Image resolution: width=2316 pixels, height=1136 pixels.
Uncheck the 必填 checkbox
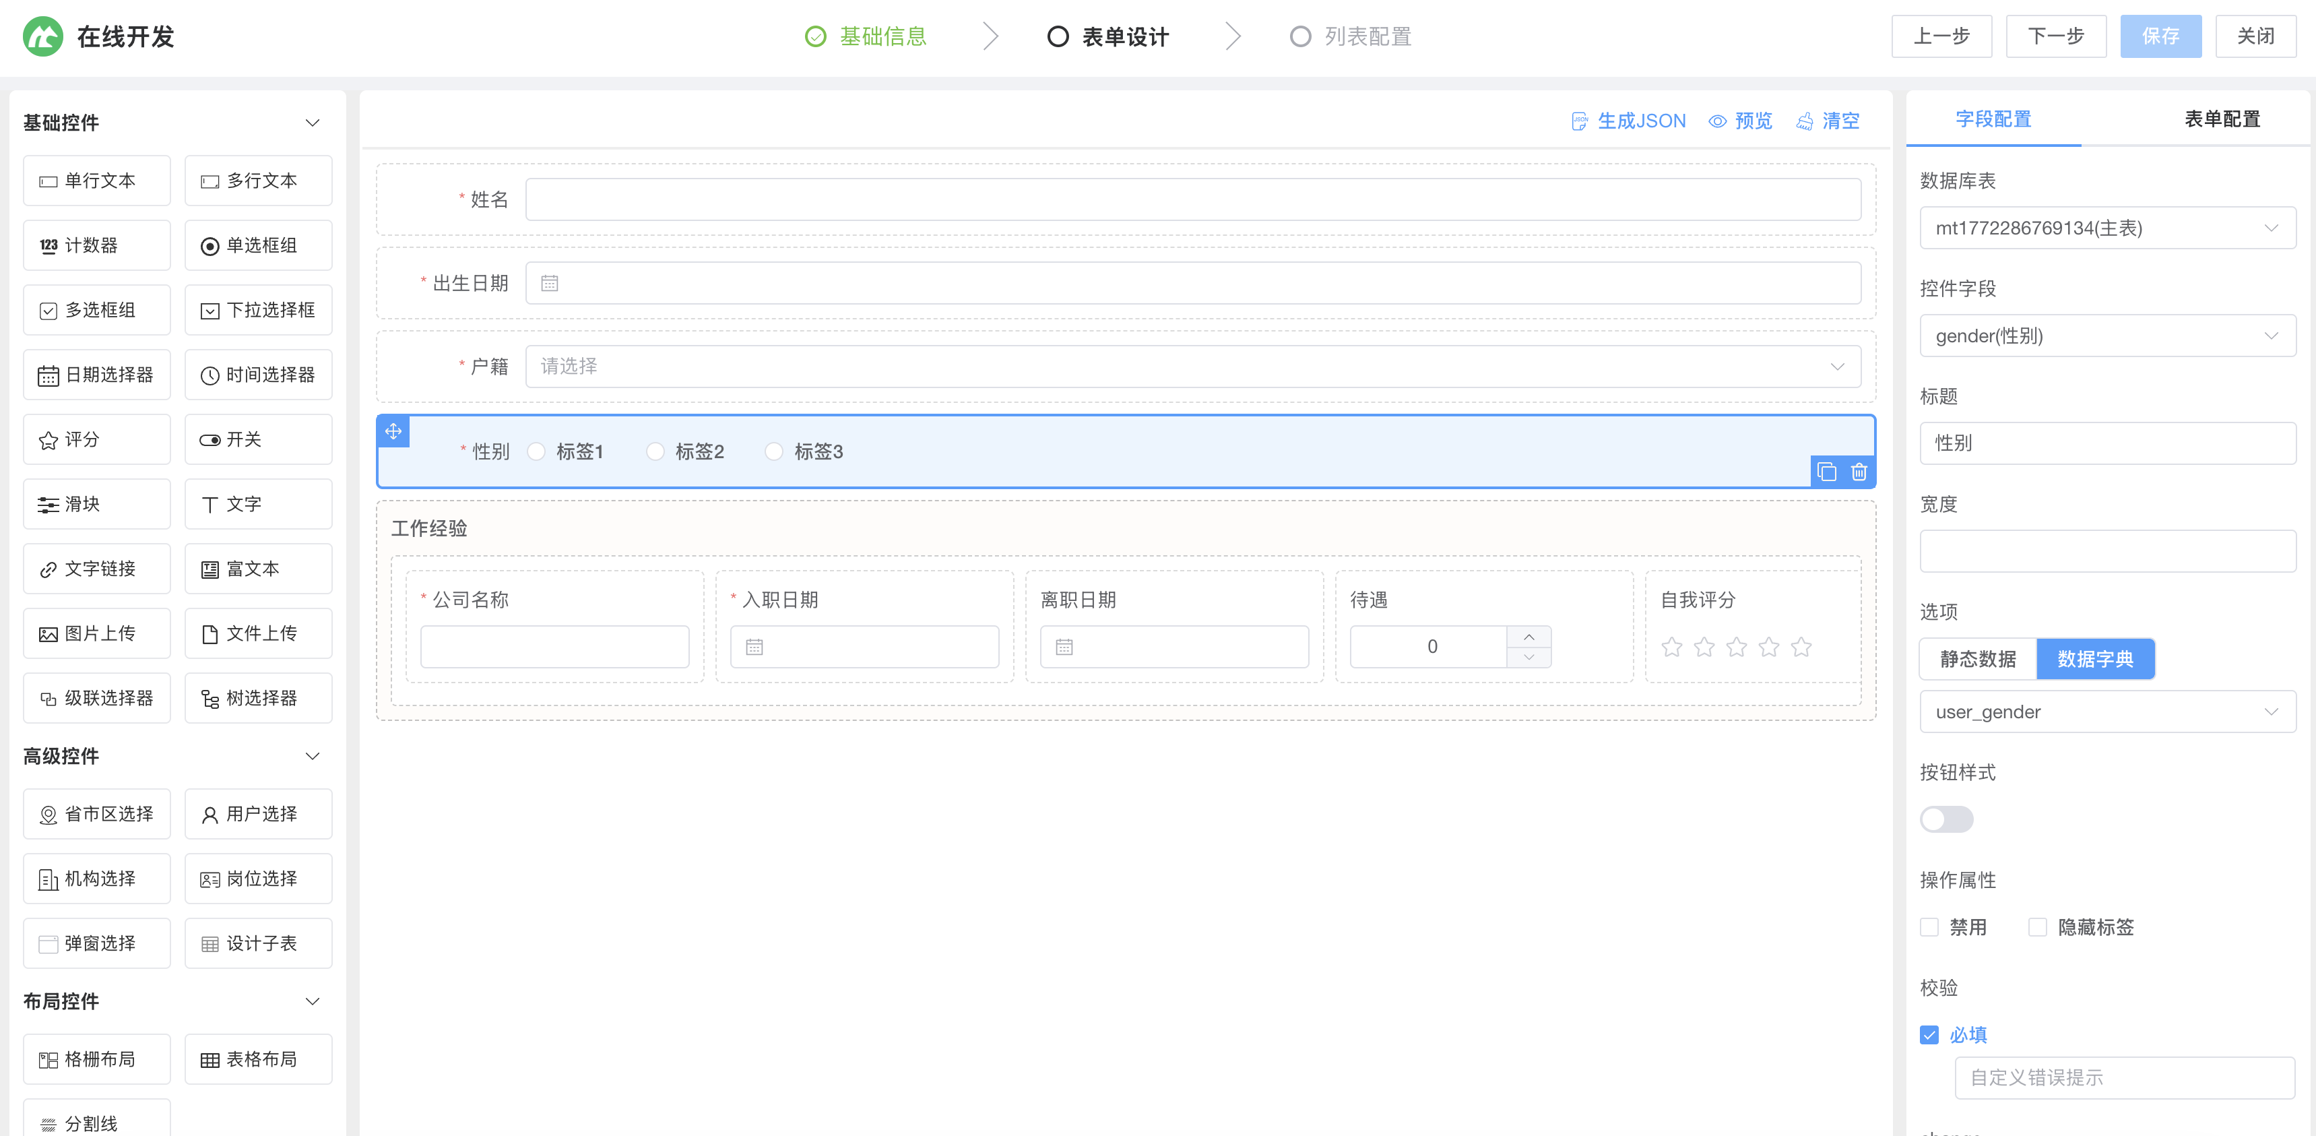coord(1929,1034)
